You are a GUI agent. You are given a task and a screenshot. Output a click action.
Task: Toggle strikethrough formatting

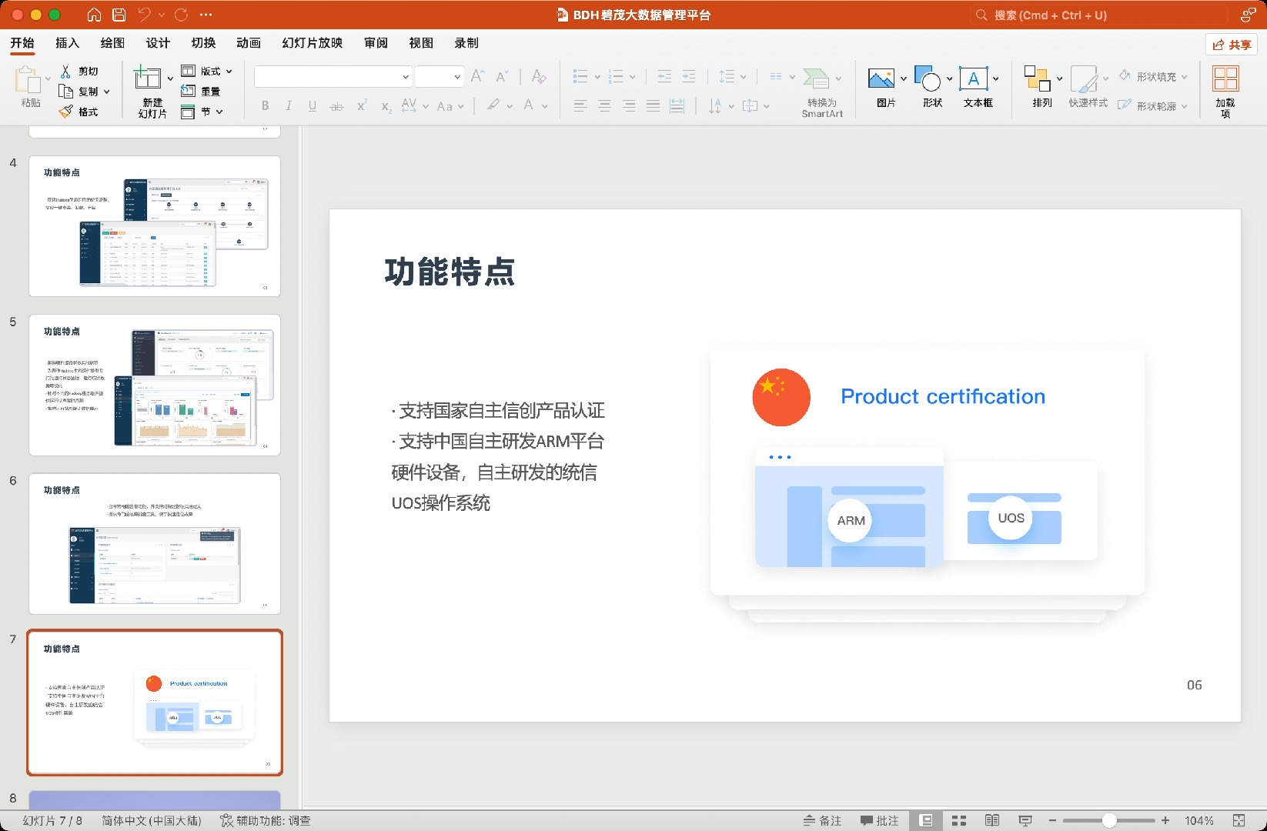pyautogui.click(x=336, y=106)
